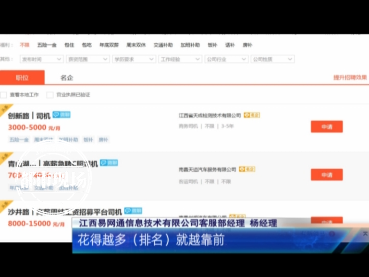Filter by 加班补助 welfare
Image resolution: width=369 pixels, height=277 pixels.
190,45
